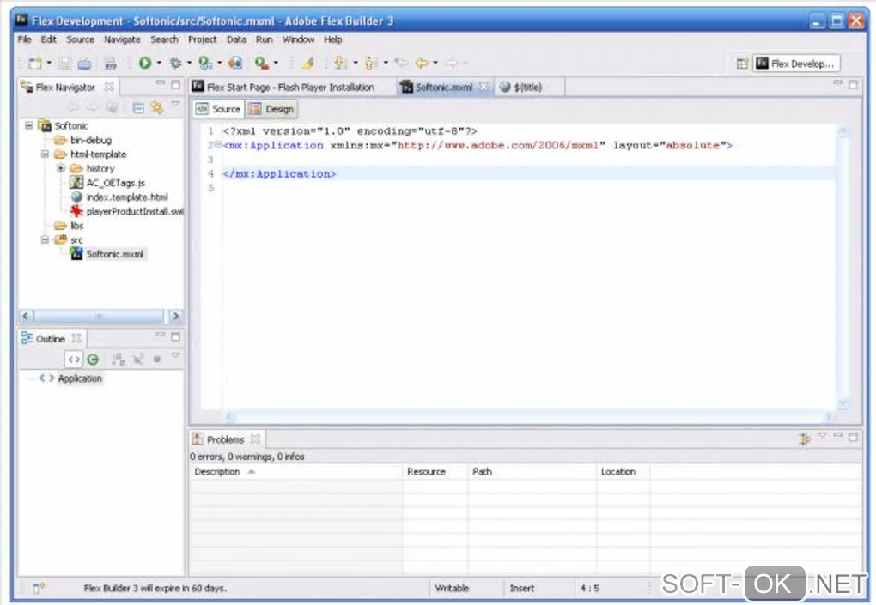Image resolution: width=876 pixels, height=605 pixels.
Task: Click the Resource column header
Action: (x=435, y=472)
